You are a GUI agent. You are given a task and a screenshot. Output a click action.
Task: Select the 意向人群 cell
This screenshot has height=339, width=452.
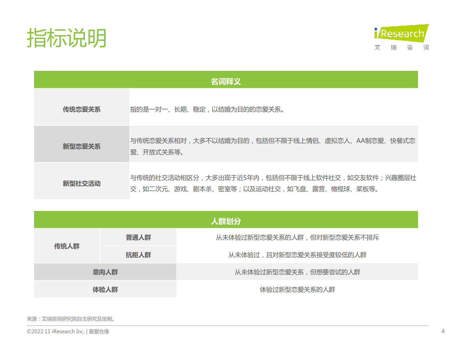tap(105, 272)
